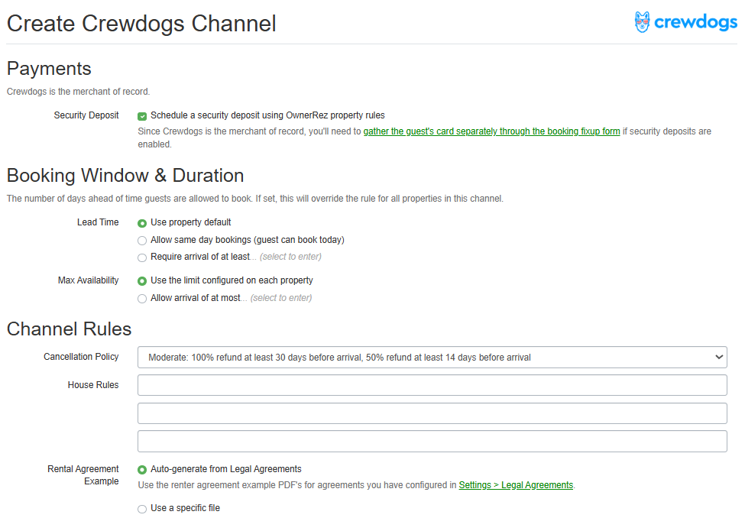
Task: Click the Max Availability label
Action: point(89,280)
